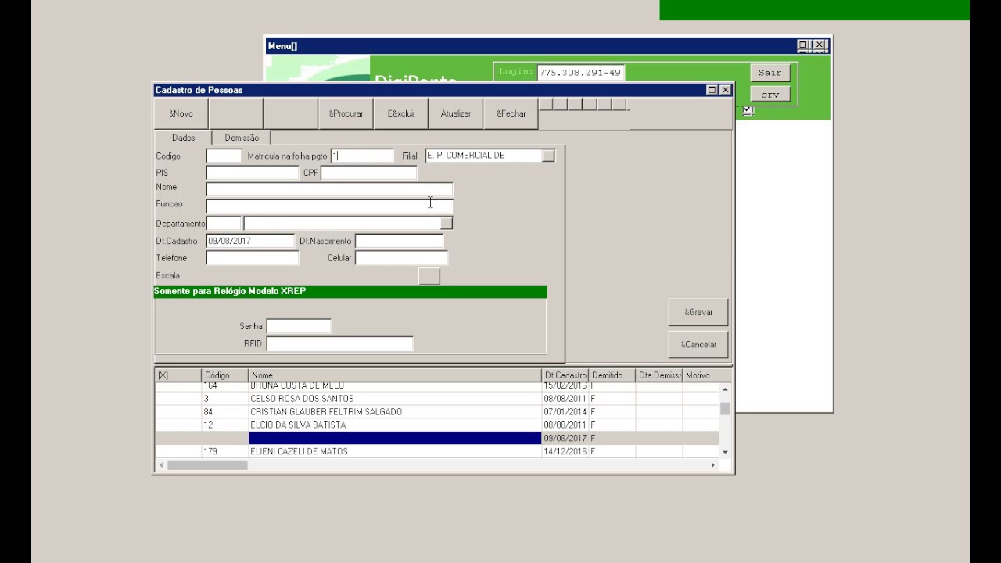This screenshot has width=1001, height=563.
Task: Click the &Novo toolbar button
Action: coord(181,113)
